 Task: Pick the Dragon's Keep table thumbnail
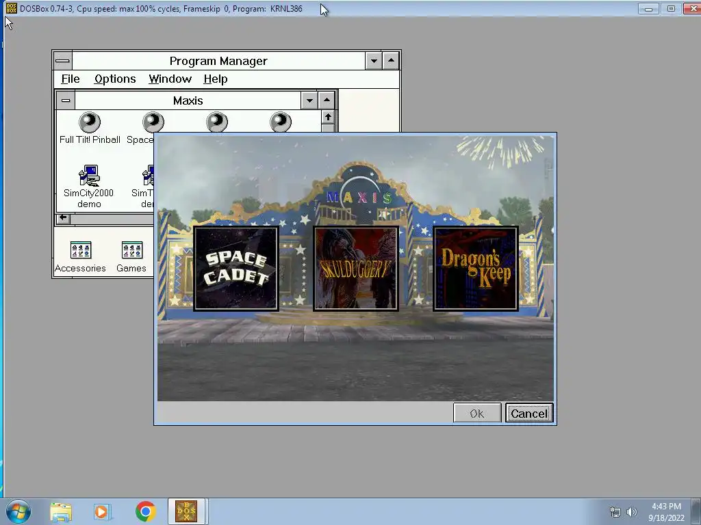click(476, 268)
